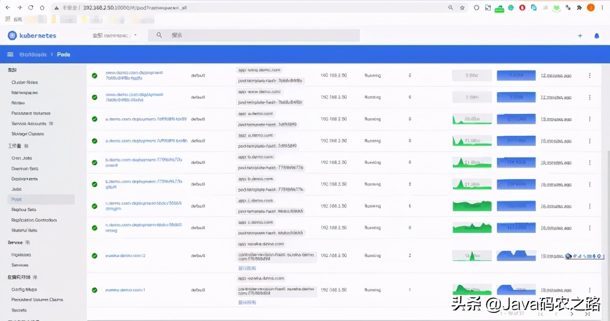Viewport: 610px width, 321px height.
Task: Select Replica Sets from the sidebar
Action: 24,210
